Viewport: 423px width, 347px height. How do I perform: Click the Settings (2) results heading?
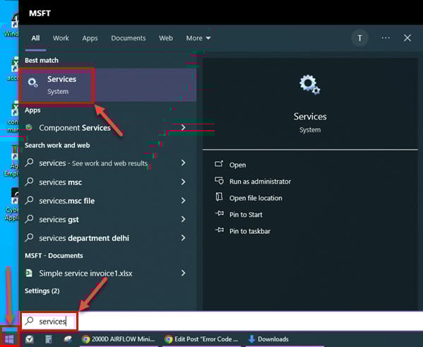(42, 291)
